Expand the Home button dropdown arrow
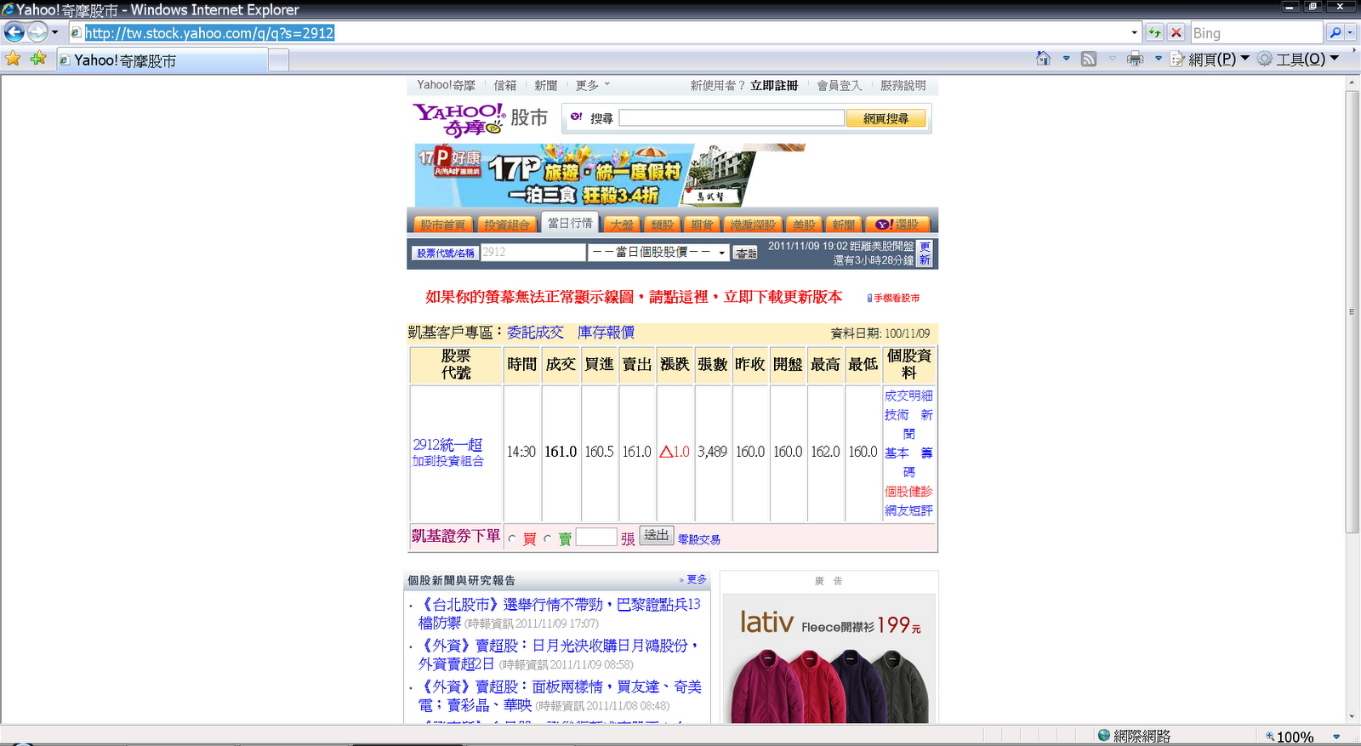The height and width of the screenshot is (746, 1361). click(x=1067, y=59)
